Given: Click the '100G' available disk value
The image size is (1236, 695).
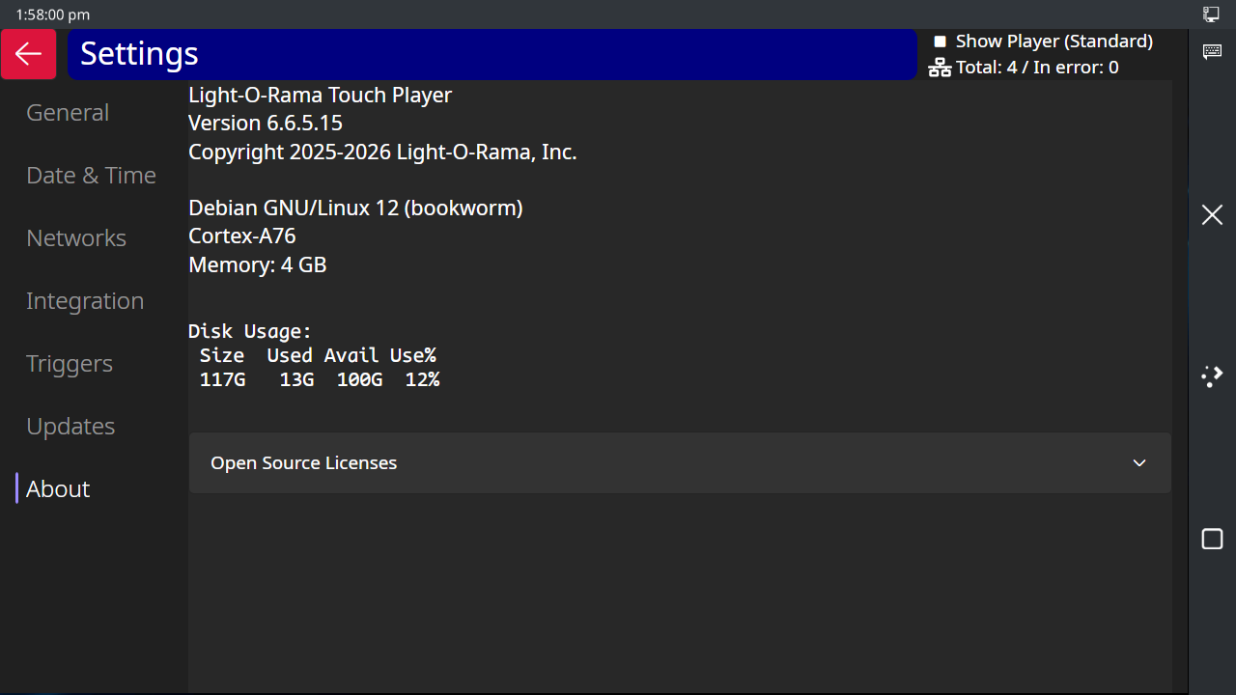Looking at the screenshot, I should pyautogui.click(x=359, y=380).
